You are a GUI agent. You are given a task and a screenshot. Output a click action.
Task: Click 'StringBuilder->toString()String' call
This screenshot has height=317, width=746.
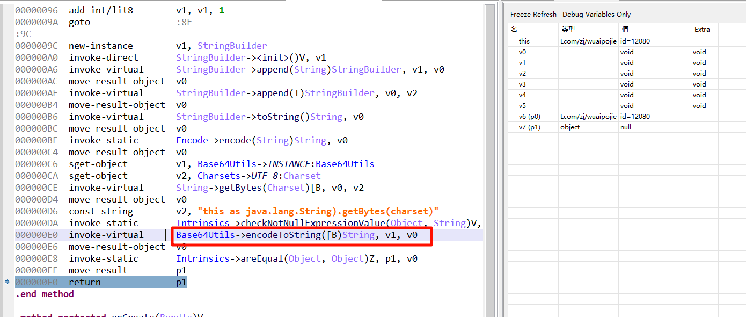[x=259, y=117]
